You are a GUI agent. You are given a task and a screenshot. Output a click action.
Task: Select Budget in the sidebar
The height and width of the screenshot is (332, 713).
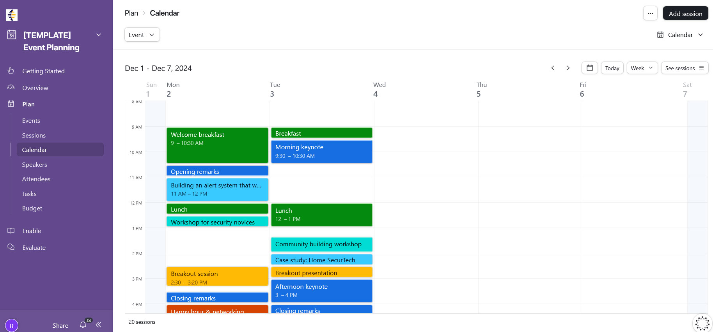tap(32, 208)
